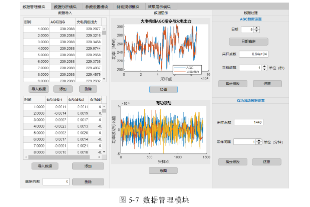Click left arrow of 有功波动 table horizontal scrollbar
The image size is (310, 207).
coord(26,157)
